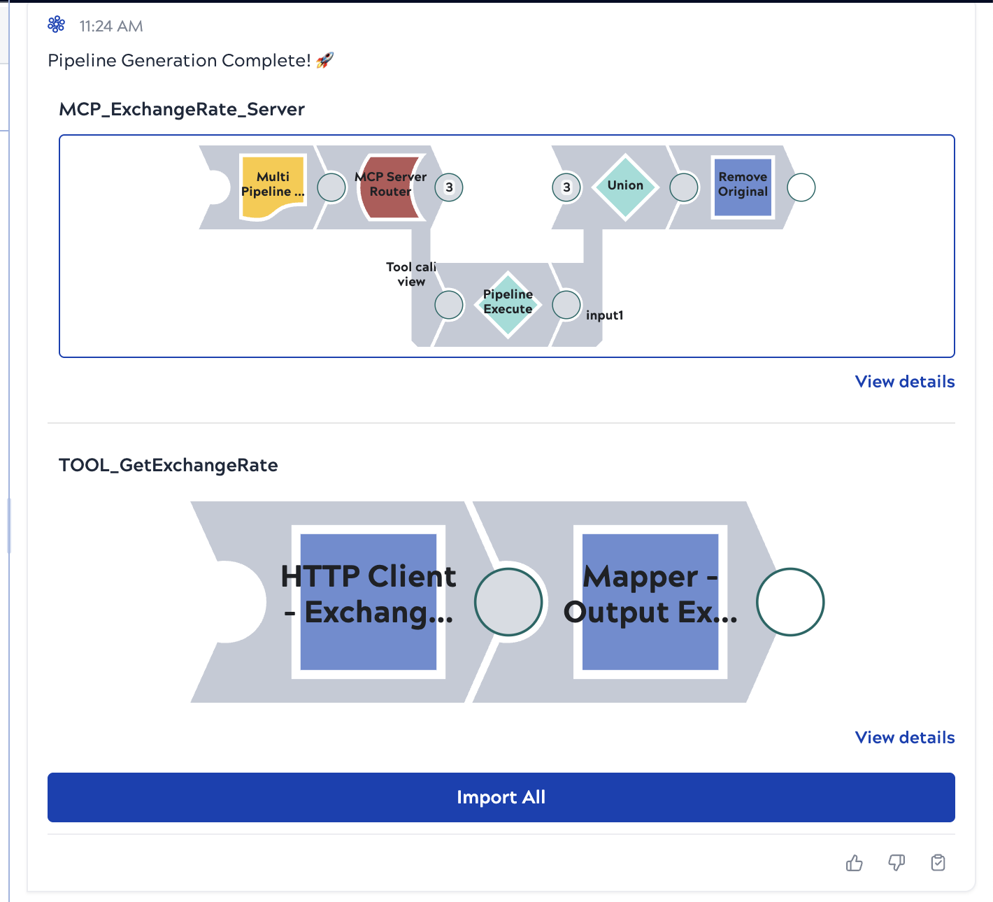The width and height of the screenshot is (993, 902).
Task: Select the Multi Pipeline snap icon
Action: 273,187
